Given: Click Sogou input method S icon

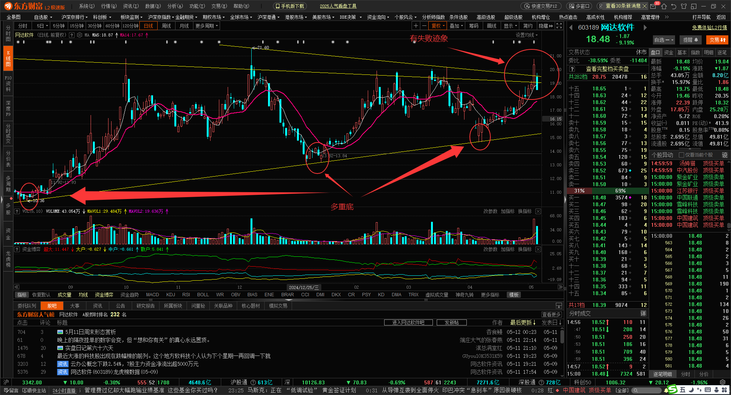Looking at the screenshot, I should tap(673, 389).
